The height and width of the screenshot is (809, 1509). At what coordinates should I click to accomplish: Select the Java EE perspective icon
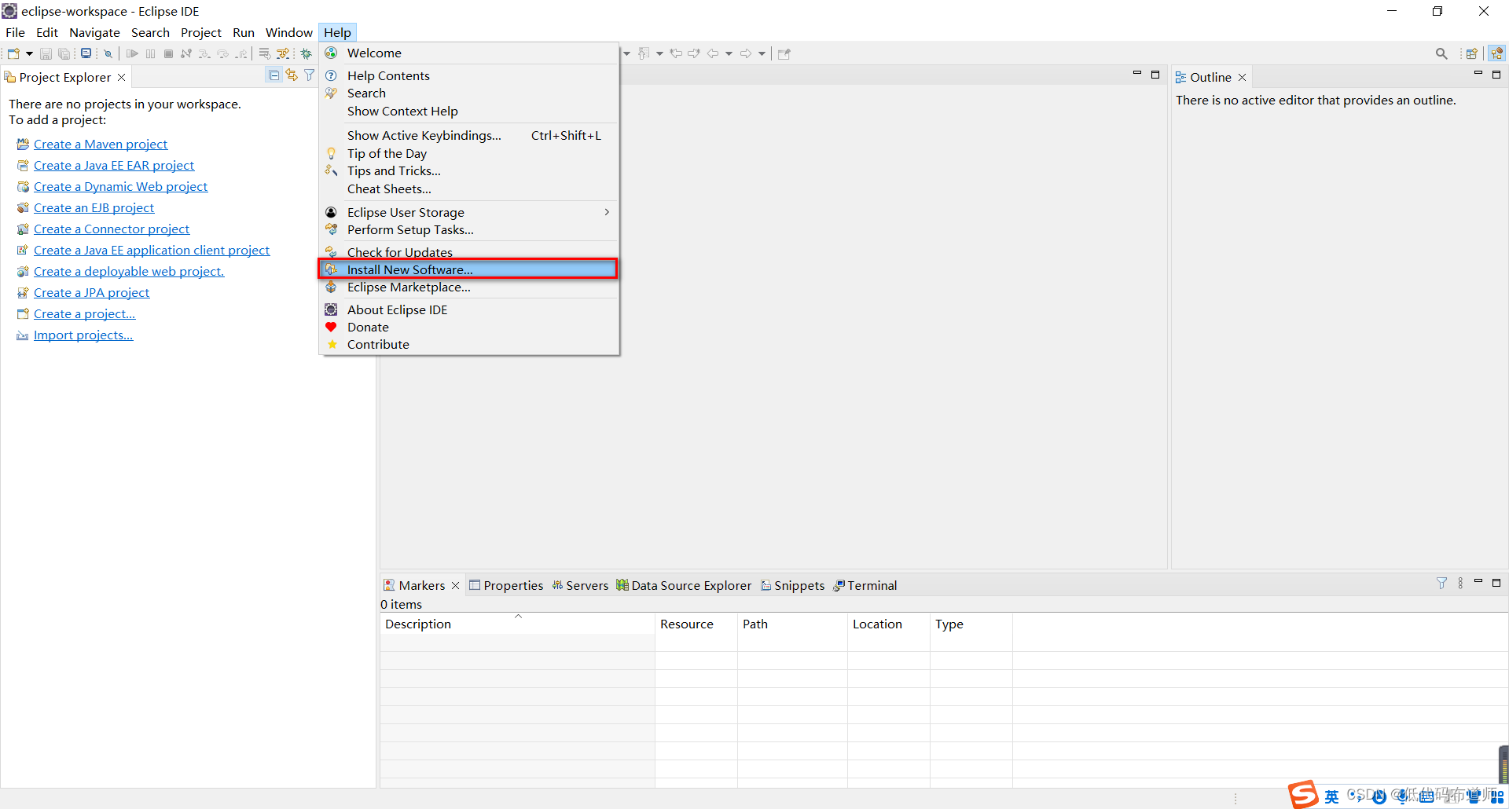coord(1497,53)
